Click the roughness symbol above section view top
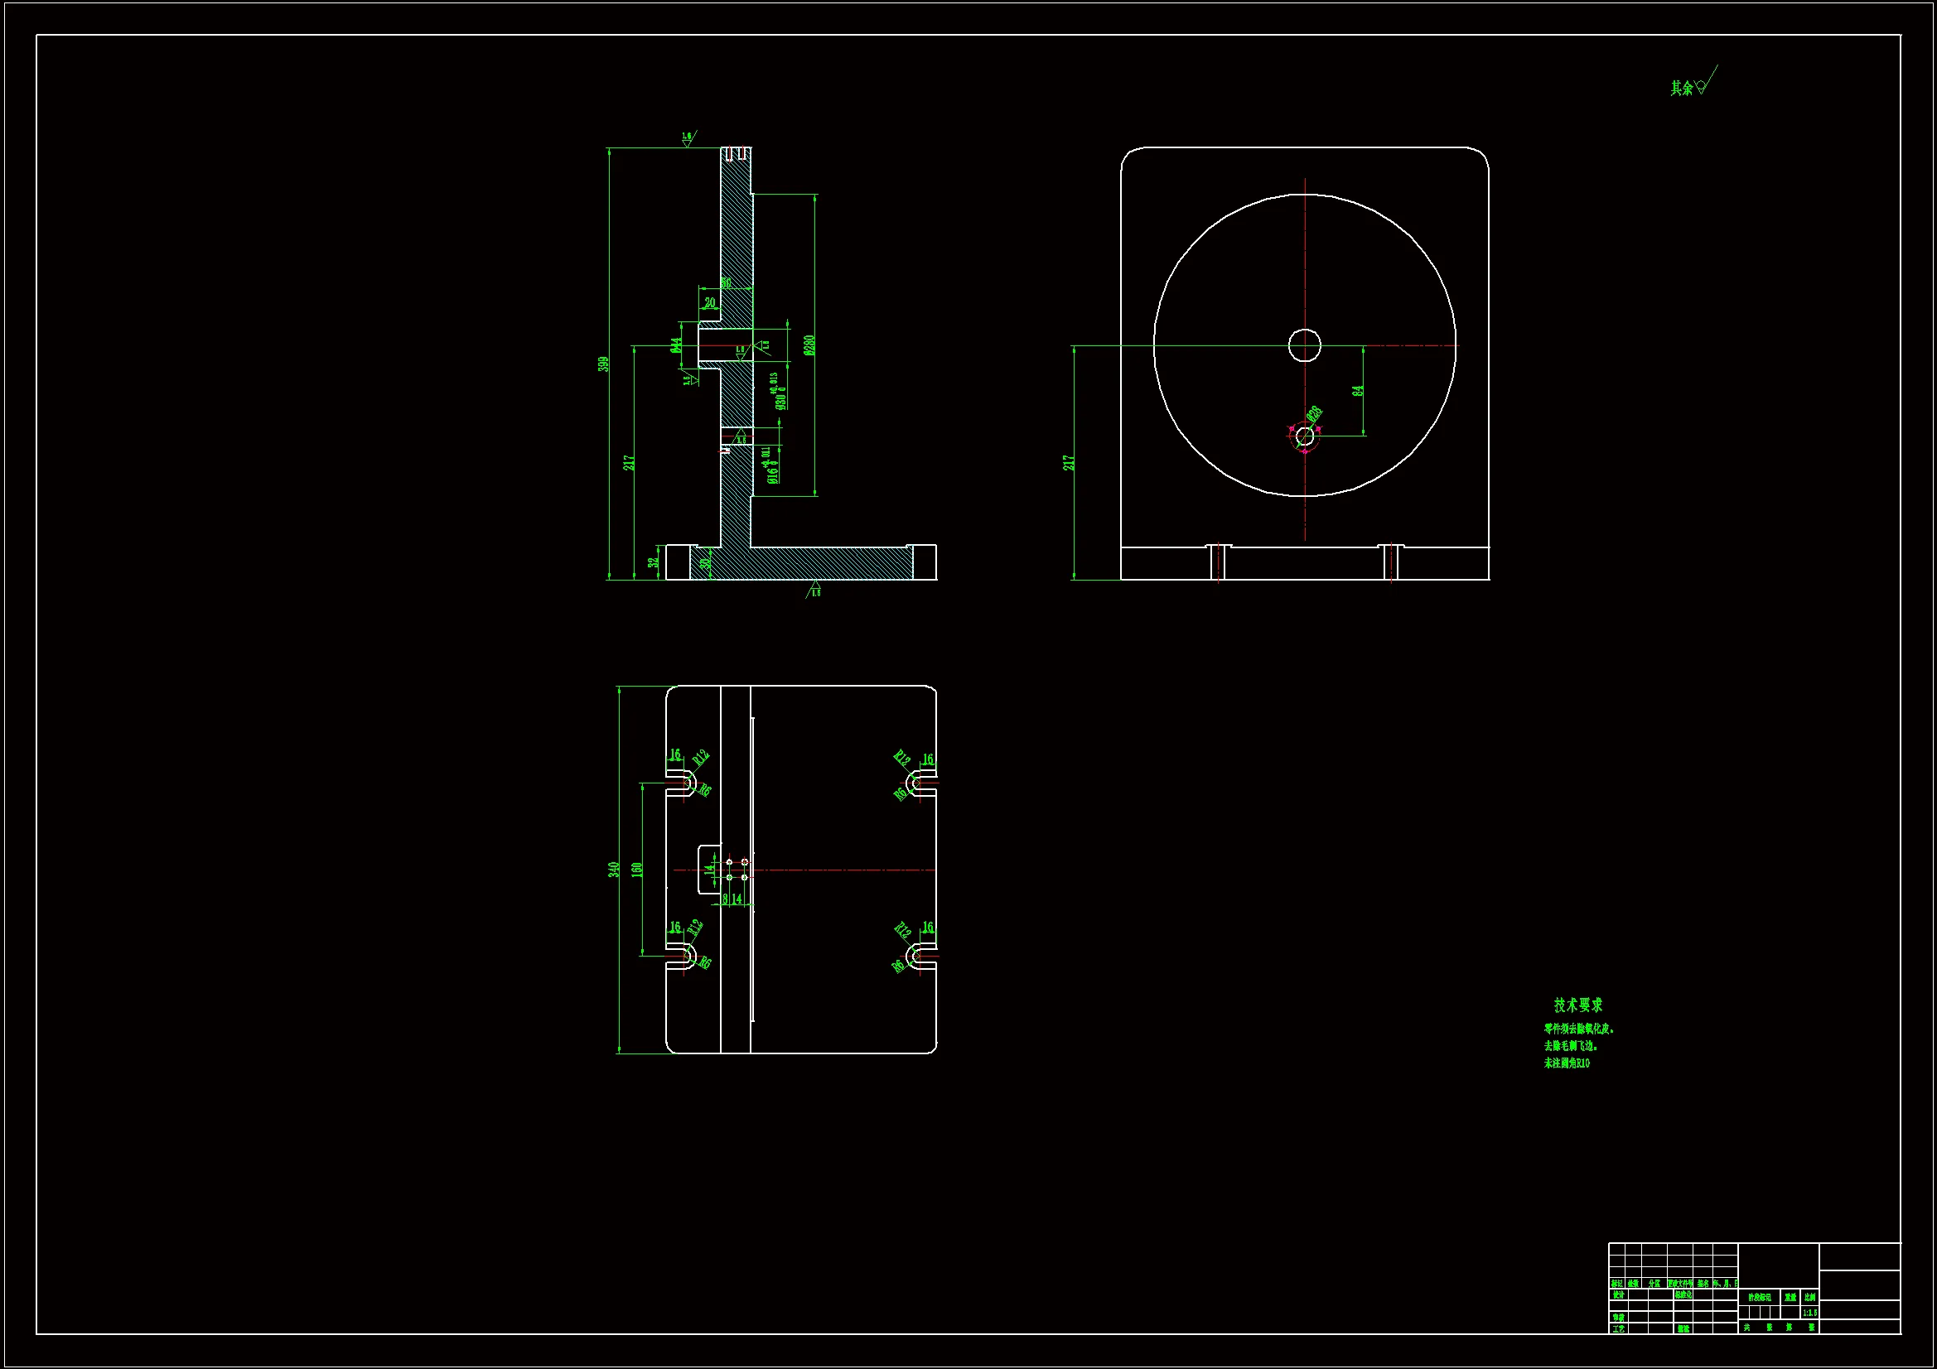The image size is (1937, 1369). [688, 139]
